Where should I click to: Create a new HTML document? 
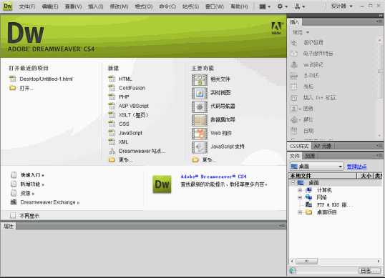pyautogui.click(x=125, y=79)
